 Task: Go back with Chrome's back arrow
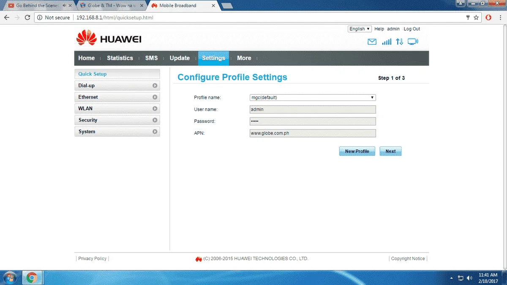6,18
